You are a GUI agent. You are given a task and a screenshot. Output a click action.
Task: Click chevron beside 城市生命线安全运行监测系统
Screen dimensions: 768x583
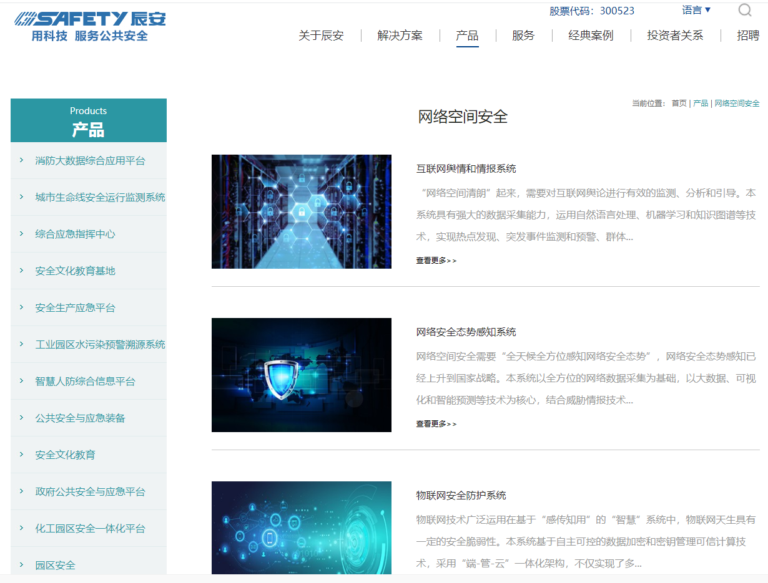tap(22, 198)
